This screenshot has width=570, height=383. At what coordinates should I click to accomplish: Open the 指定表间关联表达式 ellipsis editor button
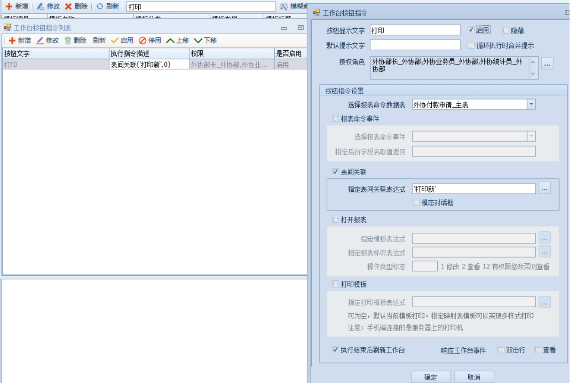(545, 188)
